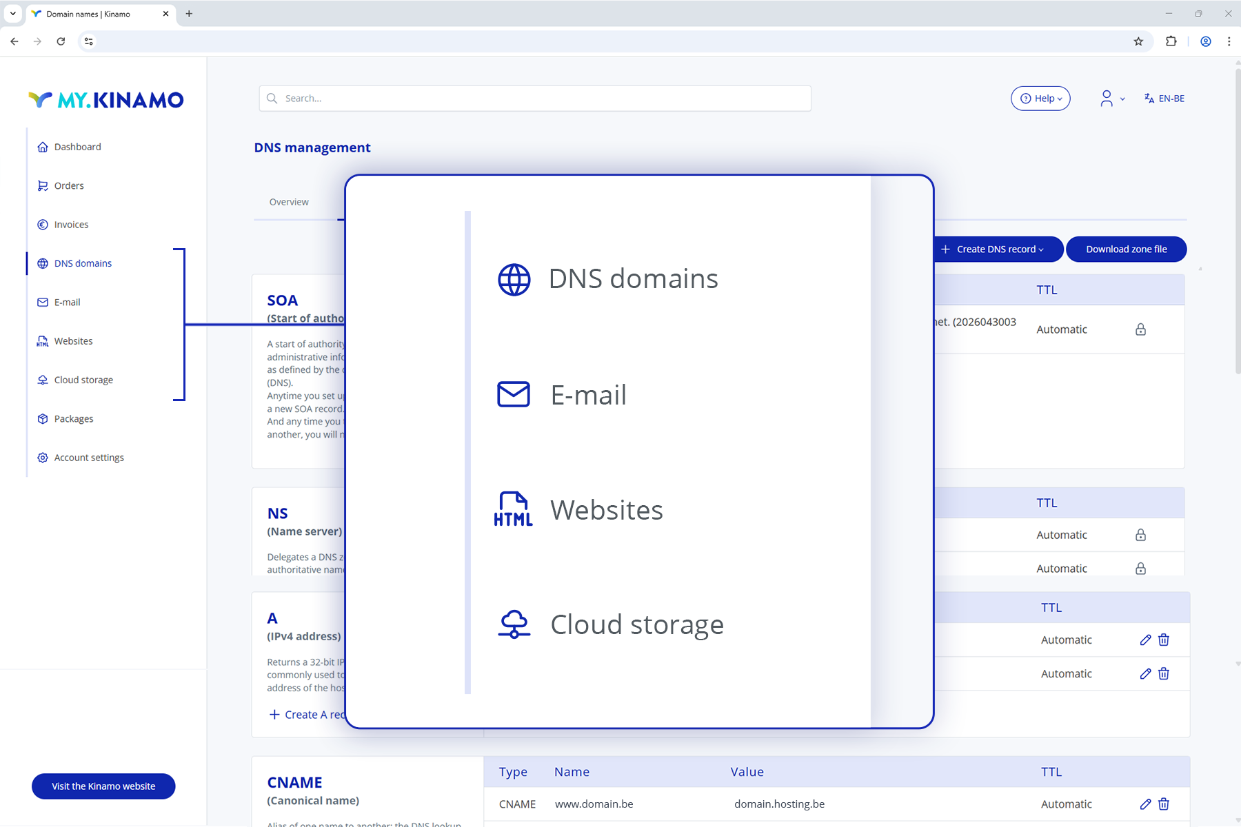The image size is (1241, 827).
Task: Close the Domain names | Kinamo tab
Action: click(165, 14)
